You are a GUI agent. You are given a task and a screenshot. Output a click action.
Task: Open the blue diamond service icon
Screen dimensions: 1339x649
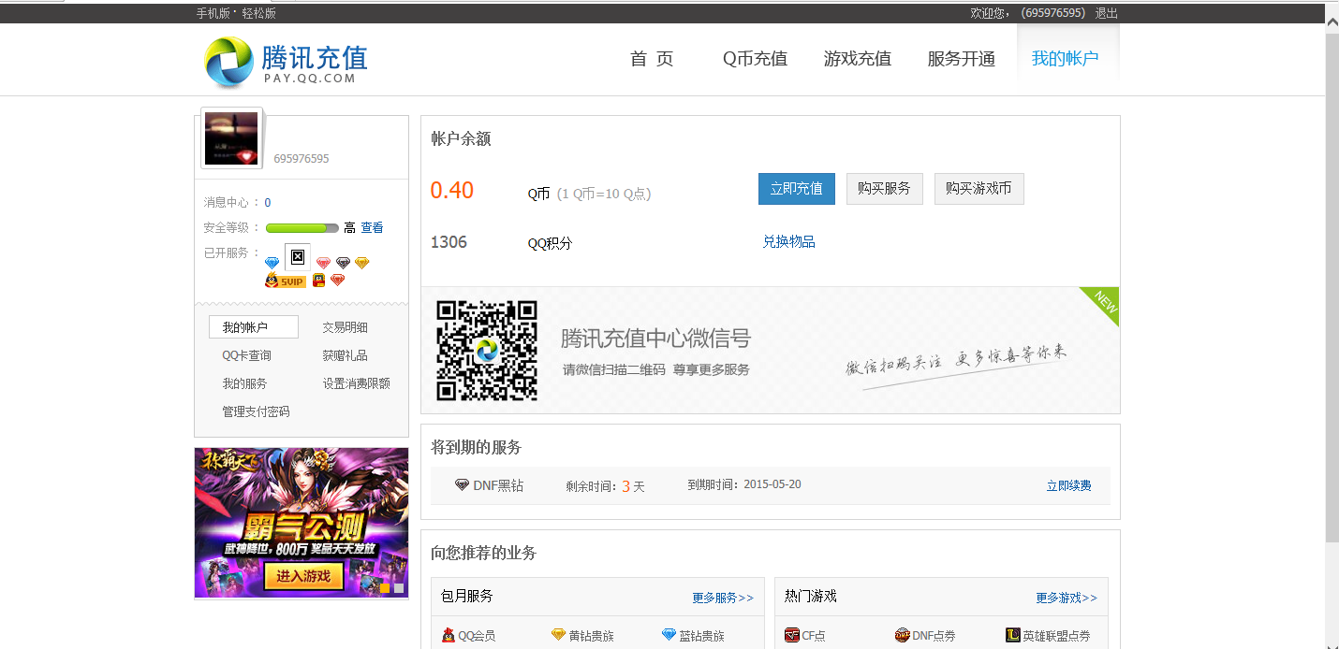272,263
